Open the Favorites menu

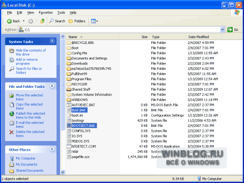coord(45,13)
